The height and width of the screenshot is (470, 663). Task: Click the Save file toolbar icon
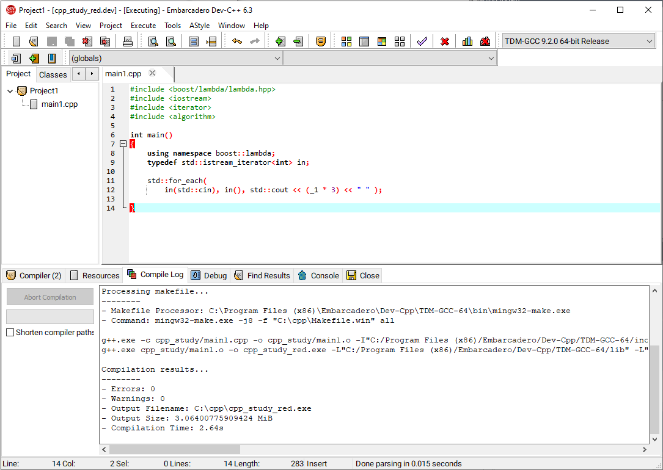click(x=51, y=42)
